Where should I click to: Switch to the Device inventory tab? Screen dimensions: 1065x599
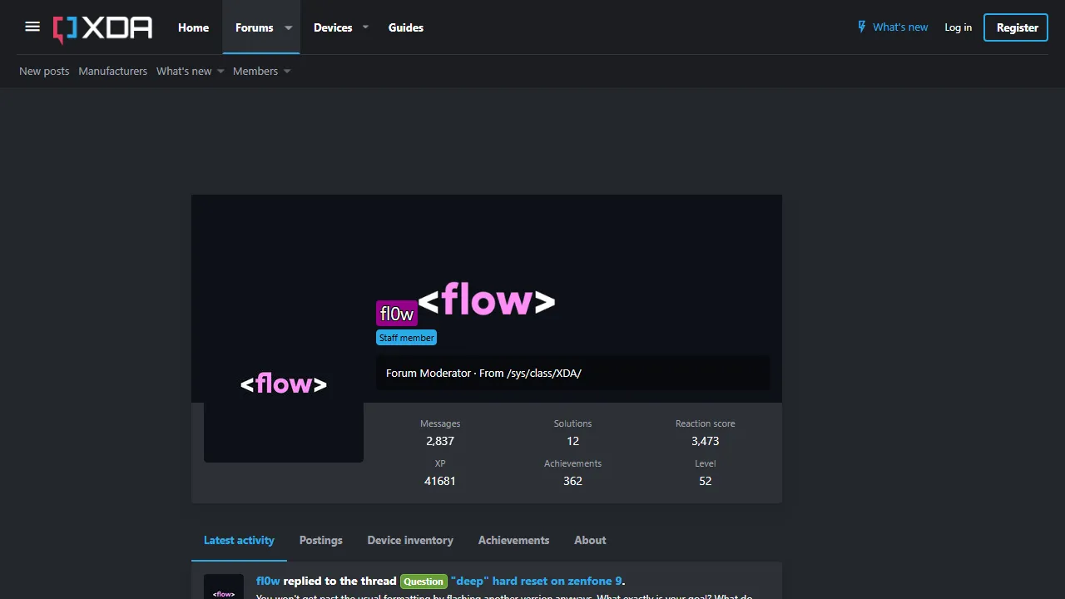tap(410, 540)
